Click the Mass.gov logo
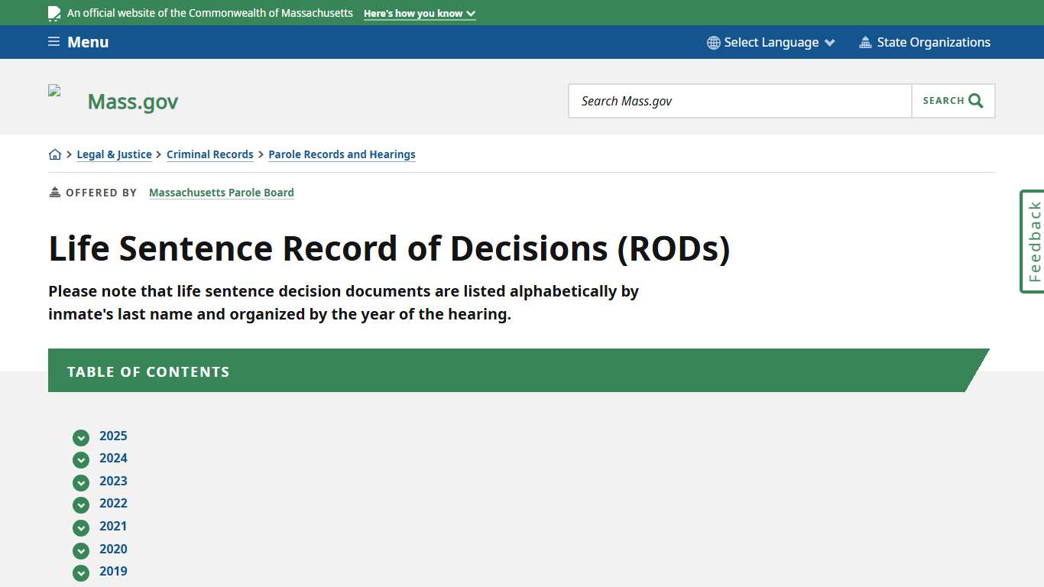1044x587 pixels. [x=132, y=100]
